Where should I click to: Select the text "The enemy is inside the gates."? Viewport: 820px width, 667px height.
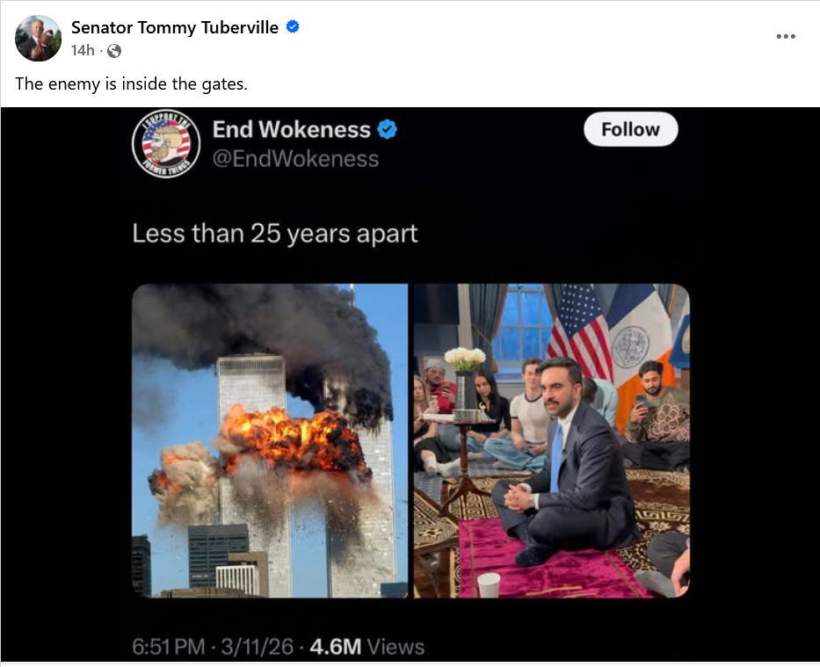pos(131,83)
